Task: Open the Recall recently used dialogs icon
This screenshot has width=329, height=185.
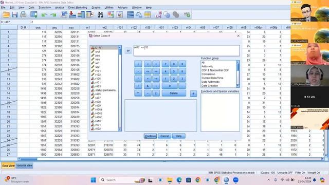Action: tap(34, 15)
